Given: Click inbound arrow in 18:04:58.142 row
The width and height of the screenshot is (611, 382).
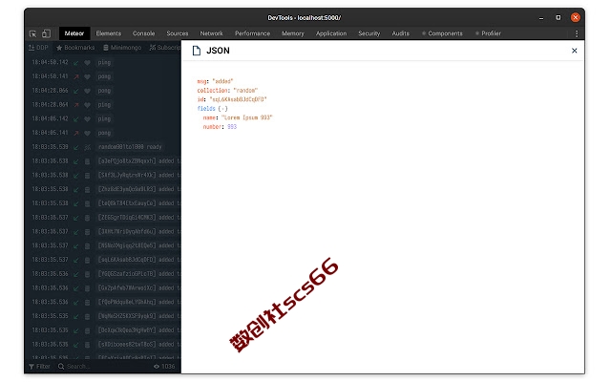Looking at the screenshot, I should coord(76,63).
